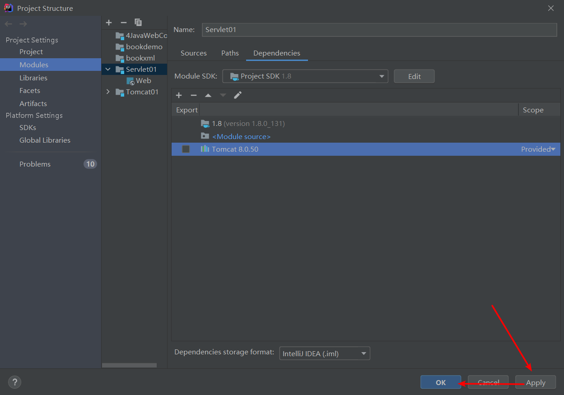Select the Tomcat 8.0.50 dependency row
The width and height of the screenshot is (564, 395).
[x=366, y=149]
